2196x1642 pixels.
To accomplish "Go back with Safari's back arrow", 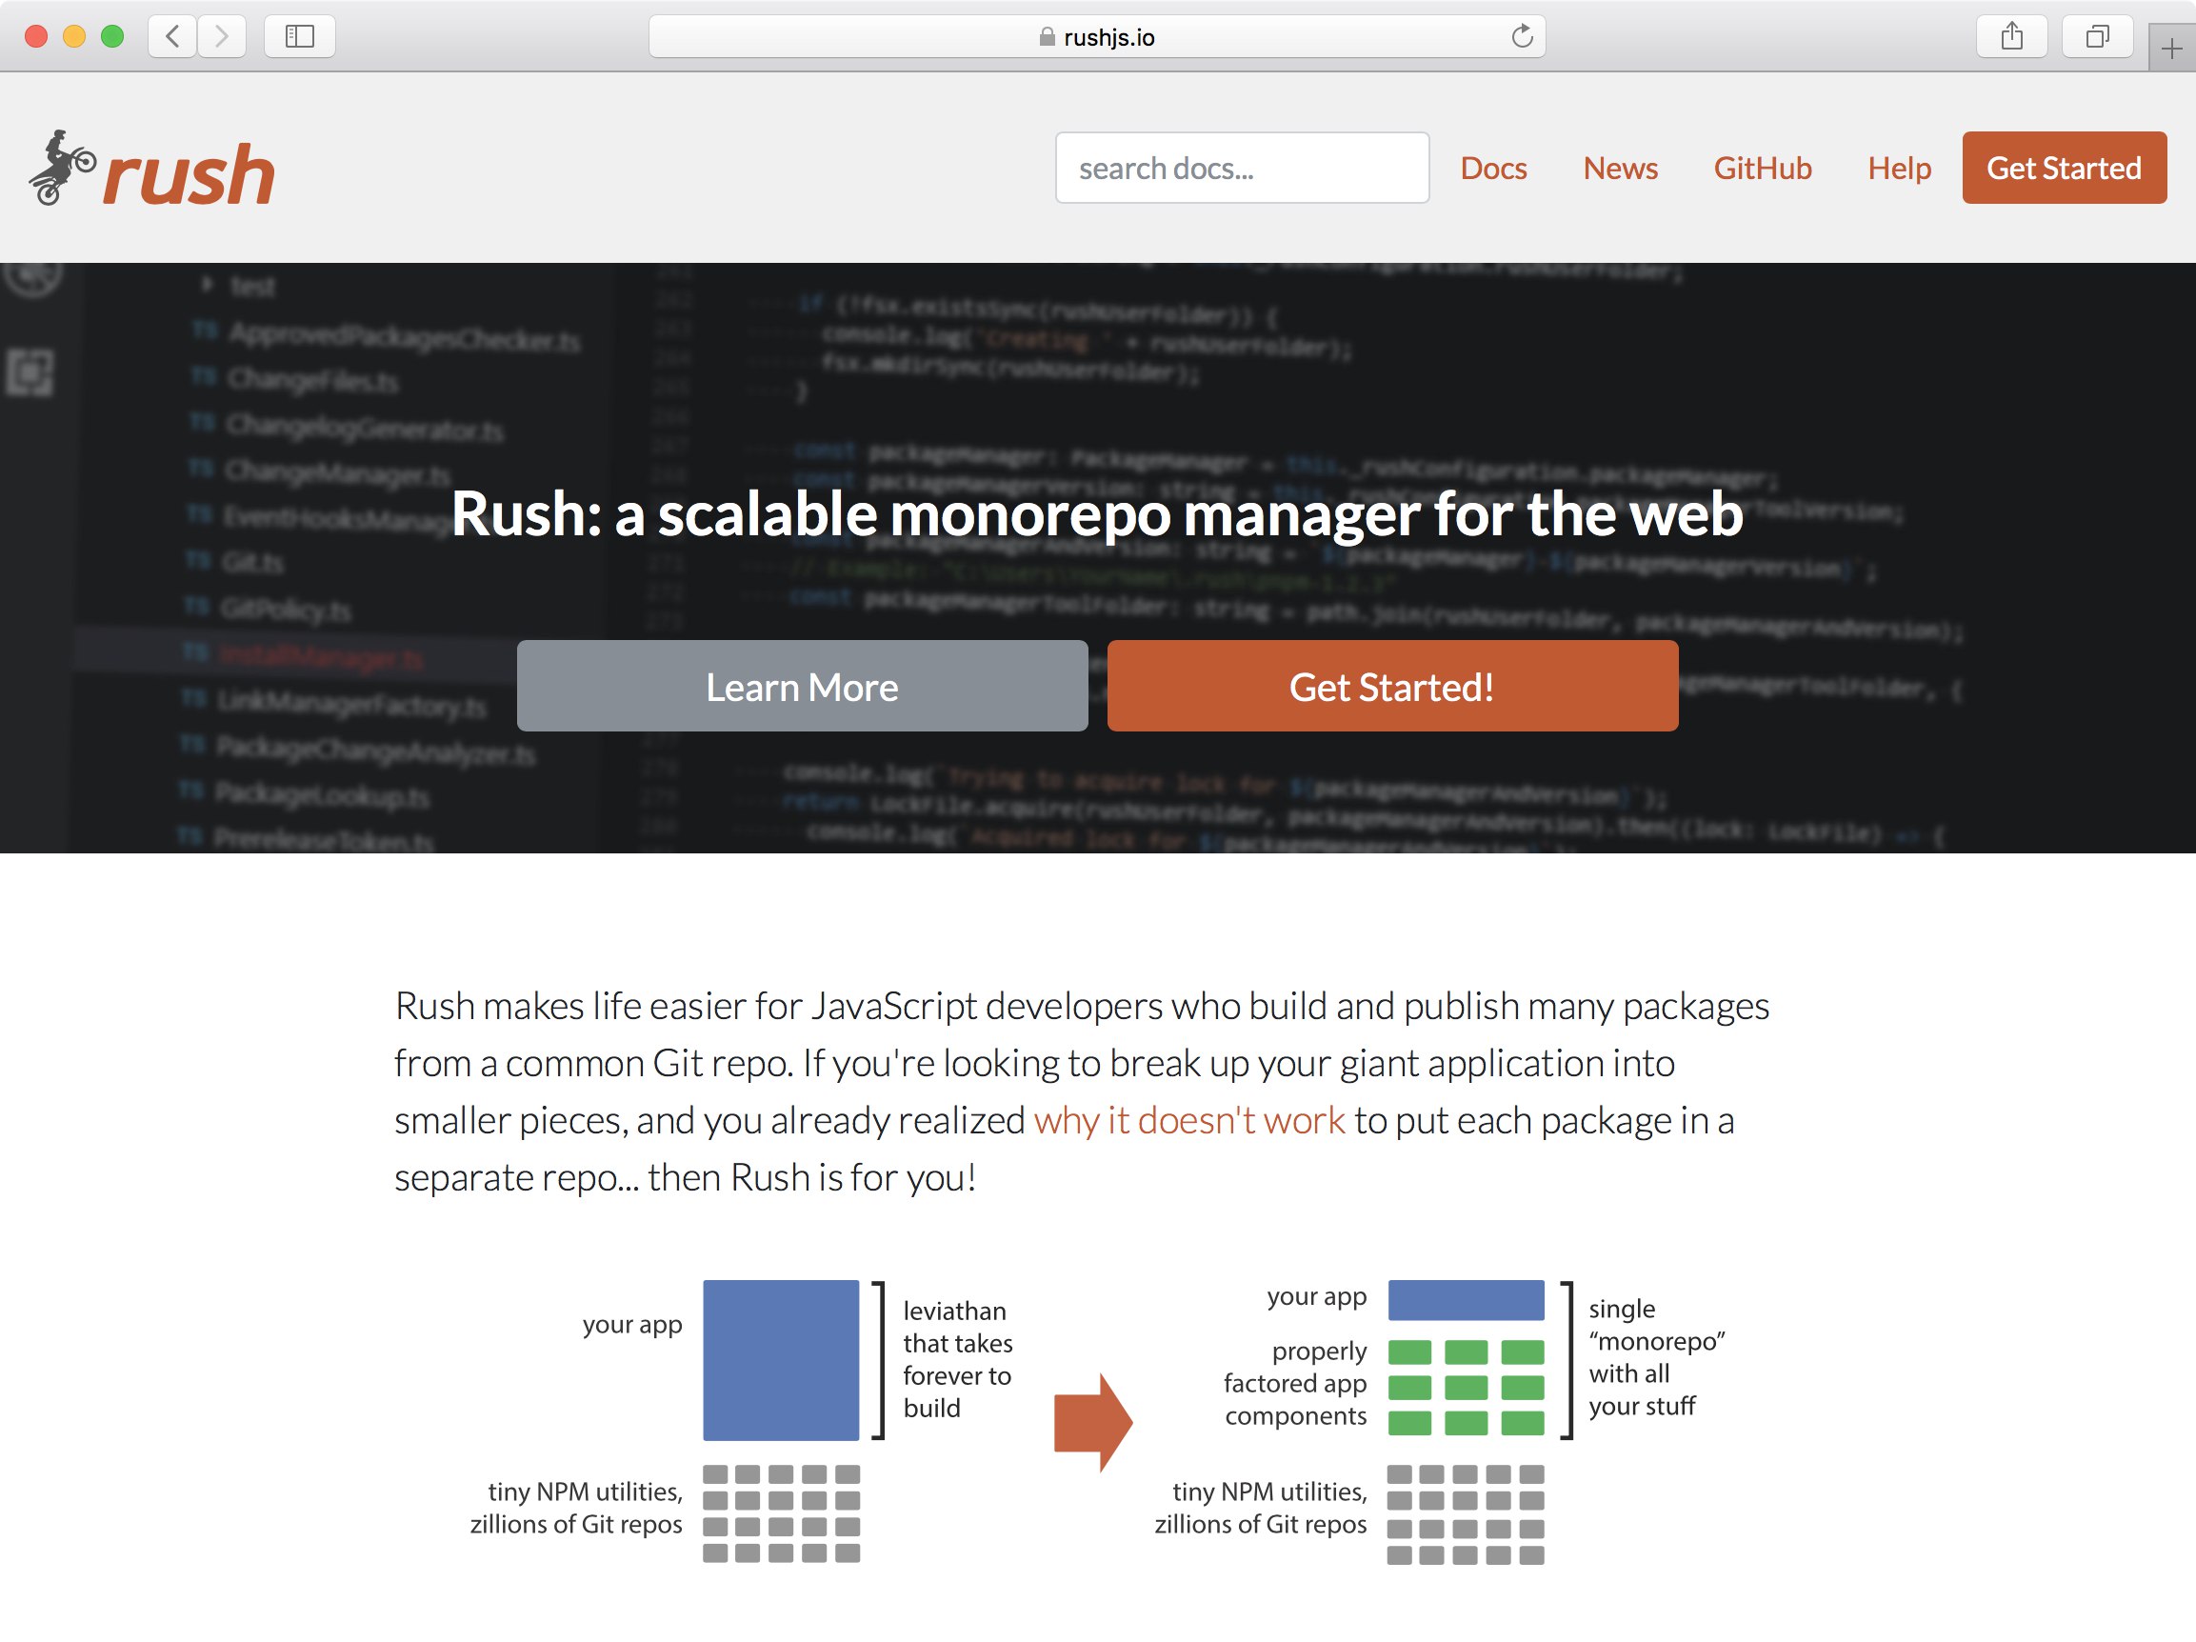I will click(x=172, y=37).
